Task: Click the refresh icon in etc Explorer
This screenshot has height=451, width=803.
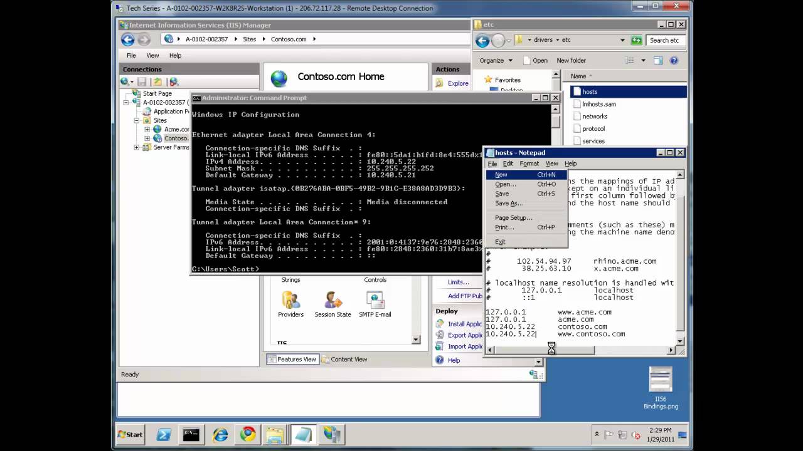Action: click(x=637, y=40)
